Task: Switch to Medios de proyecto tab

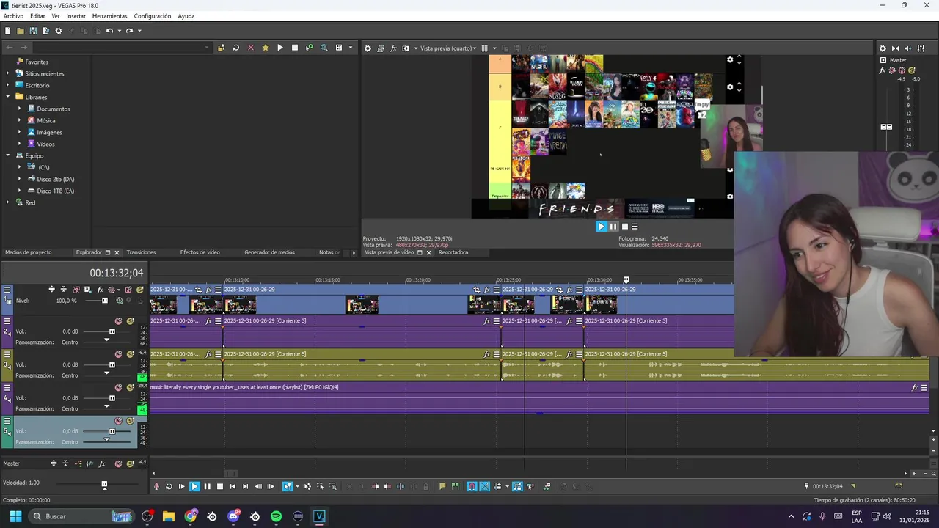Action: point(29,252)
